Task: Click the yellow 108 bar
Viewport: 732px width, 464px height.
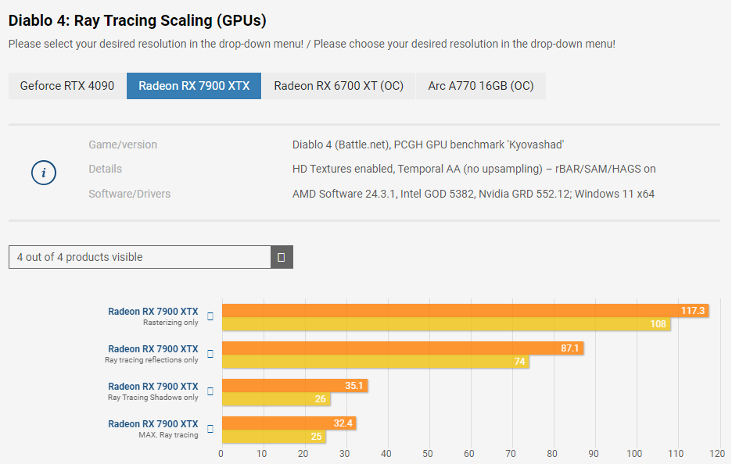Action: [x=446, y=324]
